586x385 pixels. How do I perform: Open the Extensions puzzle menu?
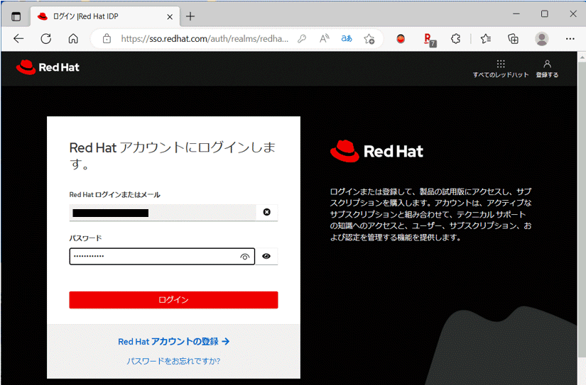click(455, 38)
